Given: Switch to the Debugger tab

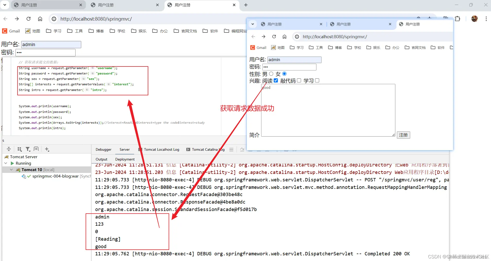Looking at the screenshot, I should click(x=103, y=149).
